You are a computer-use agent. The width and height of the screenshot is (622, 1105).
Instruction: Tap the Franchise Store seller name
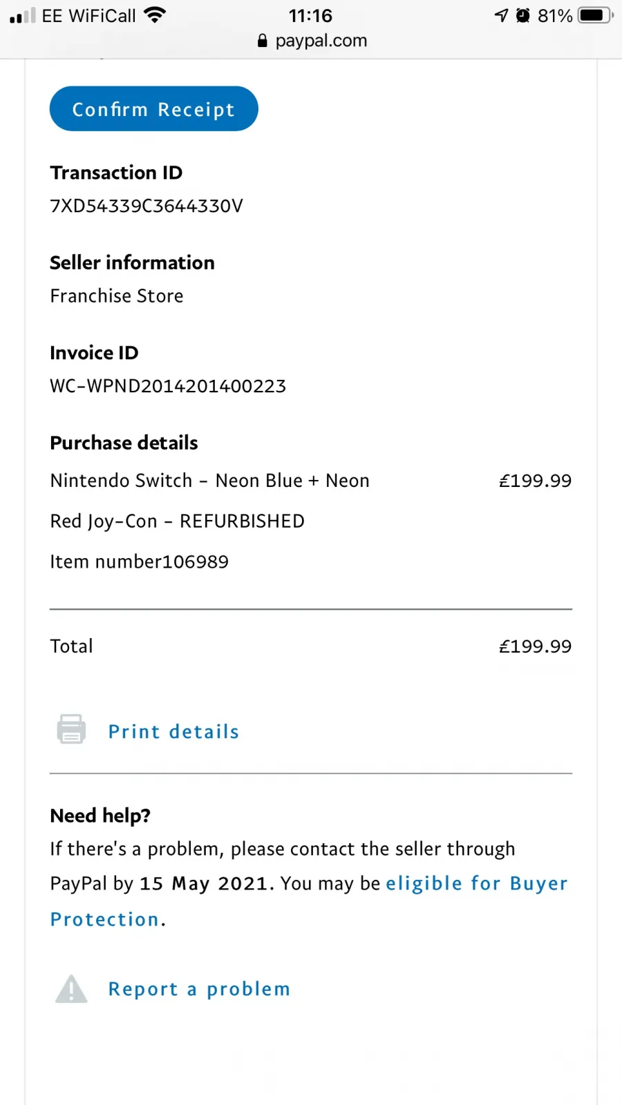tap(117, 296)
